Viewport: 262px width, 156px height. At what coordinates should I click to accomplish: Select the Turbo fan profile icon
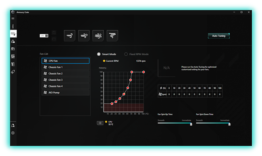point(98,35)
